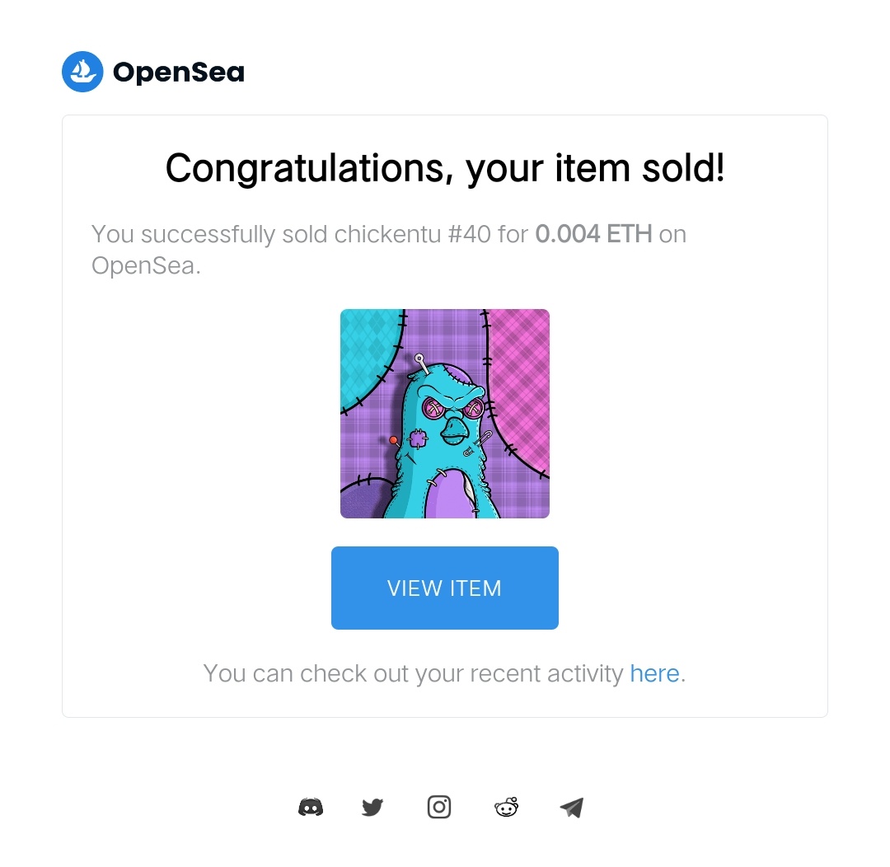Viewport: 890px width, 867px height.
Task: Click the bold 0.004 ETH price text
Action: pos(593,234)
